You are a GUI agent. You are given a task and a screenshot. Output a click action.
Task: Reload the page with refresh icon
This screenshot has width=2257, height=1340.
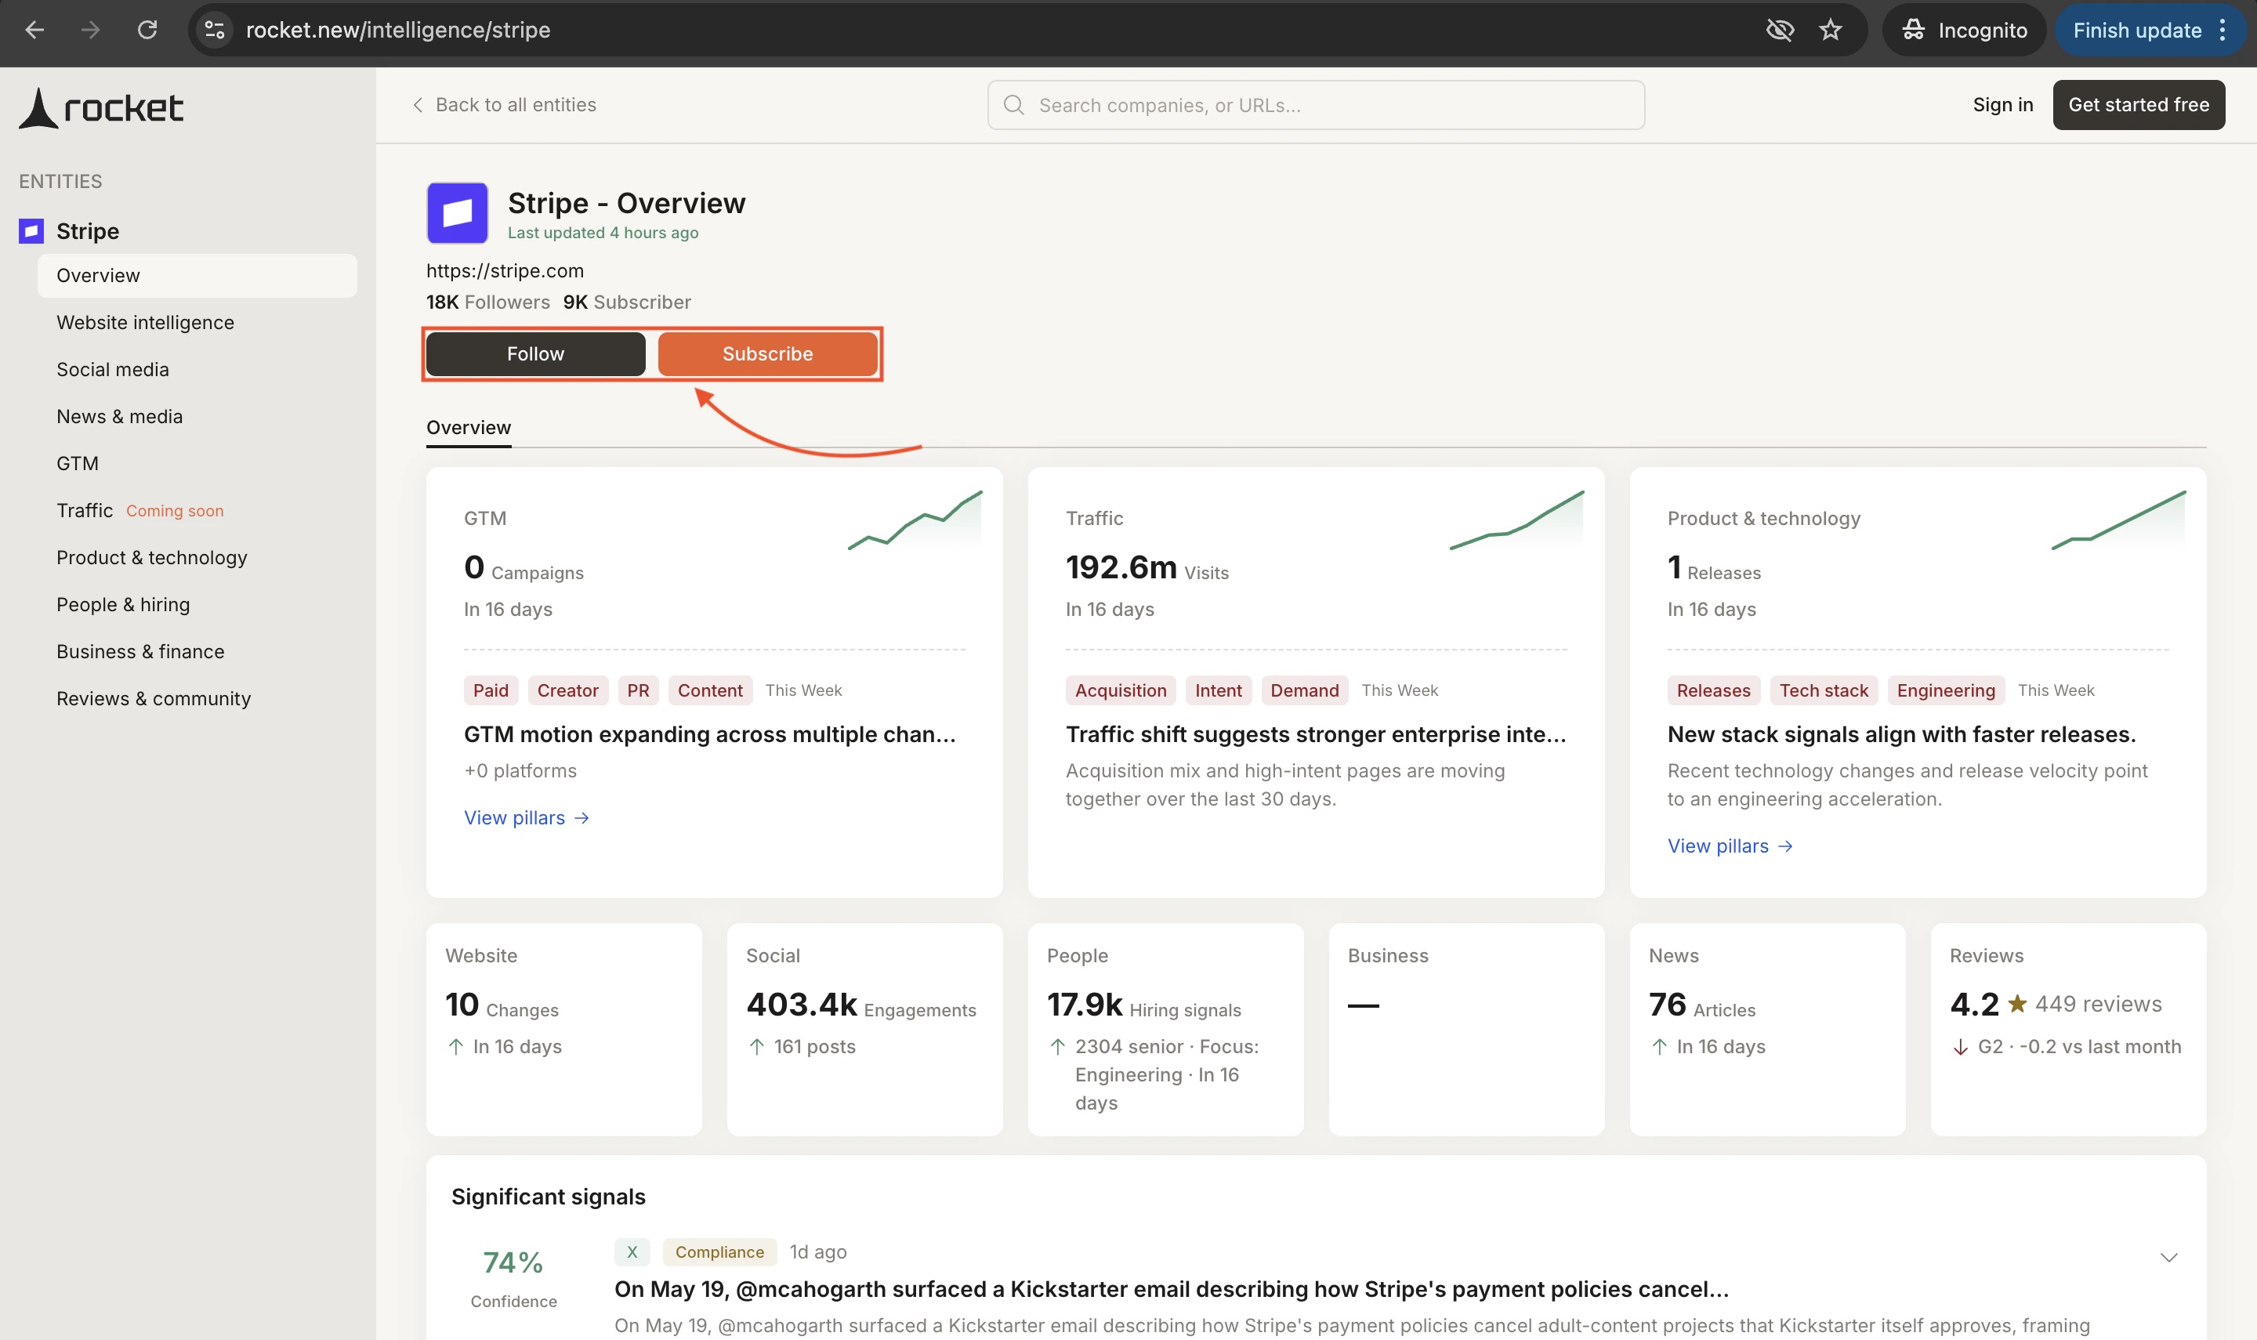point(147,30)
